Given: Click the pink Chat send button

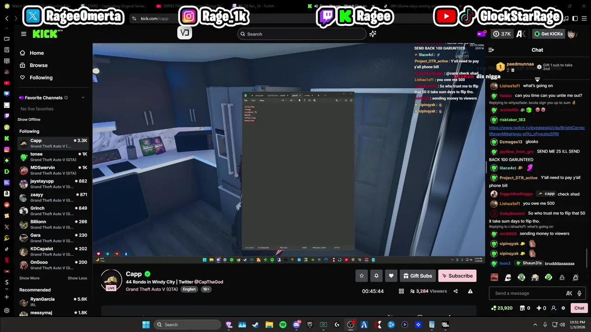Looking at the screenshot, I should (579, 308).
